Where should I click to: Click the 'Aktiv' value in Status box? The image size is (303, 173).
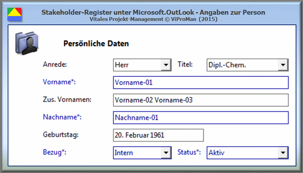pyautogui.click(x=216, y=153)
